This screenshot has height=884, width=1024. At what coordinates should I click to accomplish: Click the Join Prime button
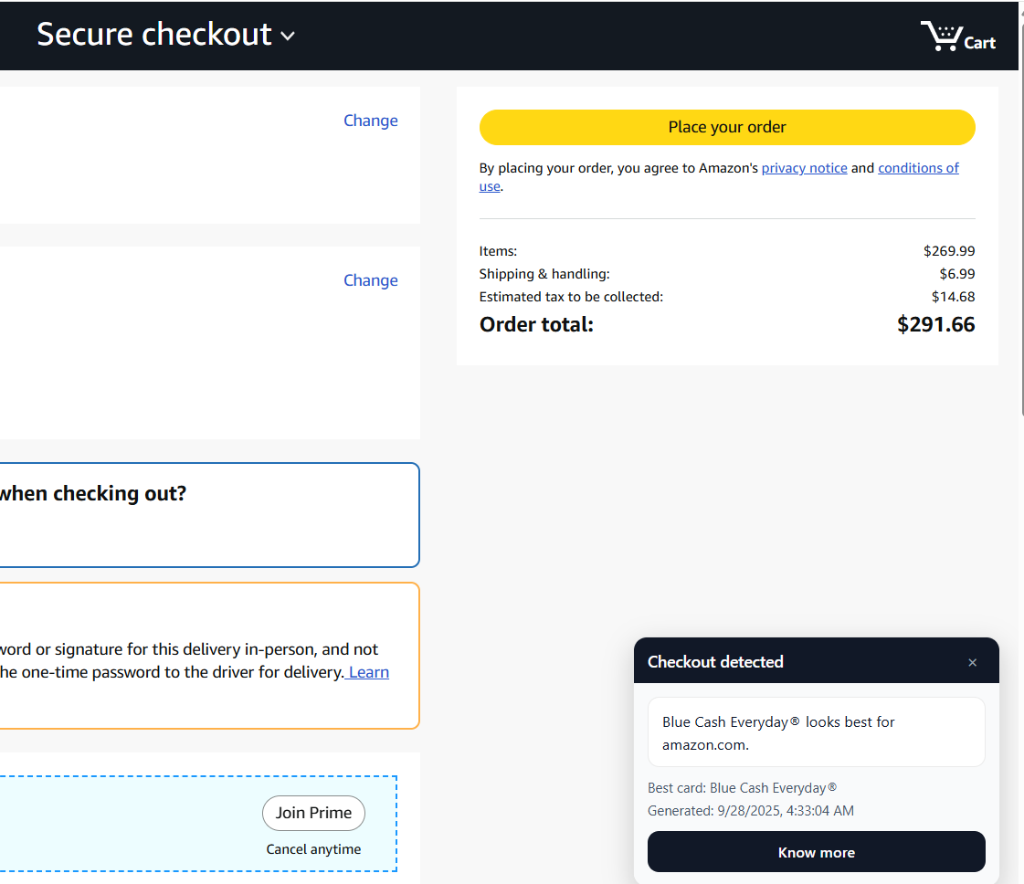pos(313,813)
